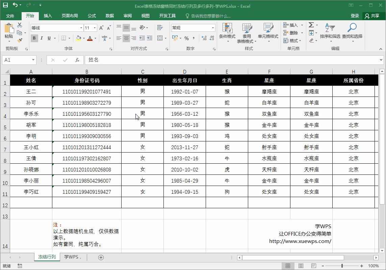Click the fill color bucket icon
This screenshot has width=386, height=270.
(78, 38)
